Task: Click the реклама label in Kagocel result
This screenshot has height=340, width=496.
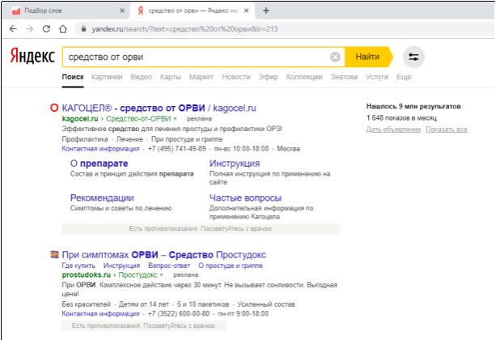Action: click(x=199, y=119)
